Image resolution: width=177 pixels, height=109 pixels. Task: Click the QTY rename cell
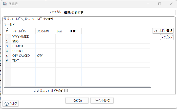click(46, 56)
